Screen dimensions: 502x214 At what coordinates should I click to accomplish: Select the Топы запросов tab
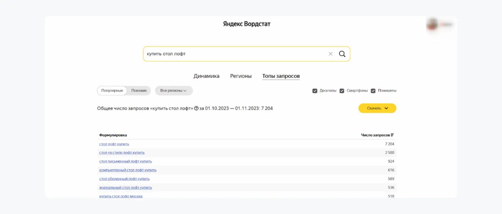pos(281,76)
